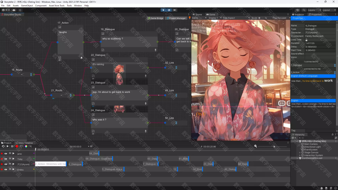This screenshot has width=338, height=190.
Task: Click the Story Timeline play icon
Action: (8, 146)
